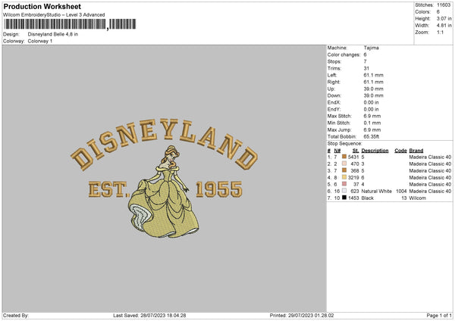Screen dimensions: 455x321
Task: Click the Belle princess embroidery figure
Action: click(x=164, y=192)
